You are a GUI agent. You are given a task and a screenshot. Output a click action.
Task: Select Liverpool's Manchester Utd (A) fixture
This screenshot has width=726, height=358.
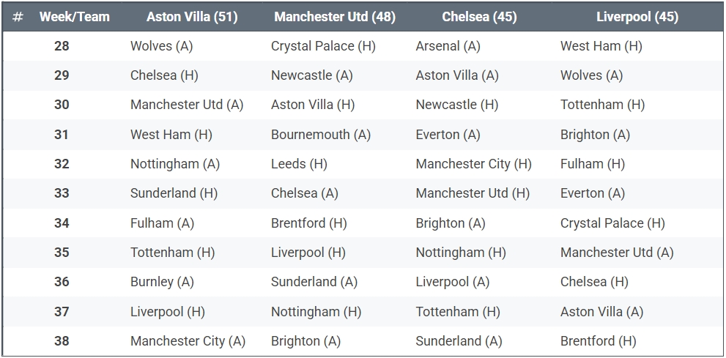[617, 253]
